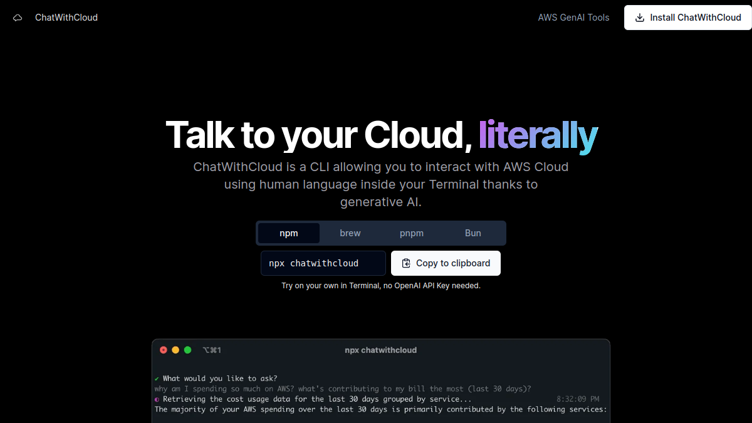Viewport: 752px width, 423px height.
Task: Click the 'why am I spending so much' question line
Action: click(343, 389)
